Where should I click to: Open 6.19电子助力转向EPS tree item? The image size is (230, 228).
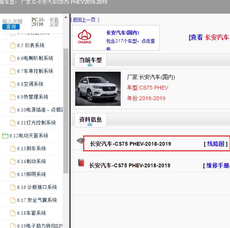coord(40,226)
